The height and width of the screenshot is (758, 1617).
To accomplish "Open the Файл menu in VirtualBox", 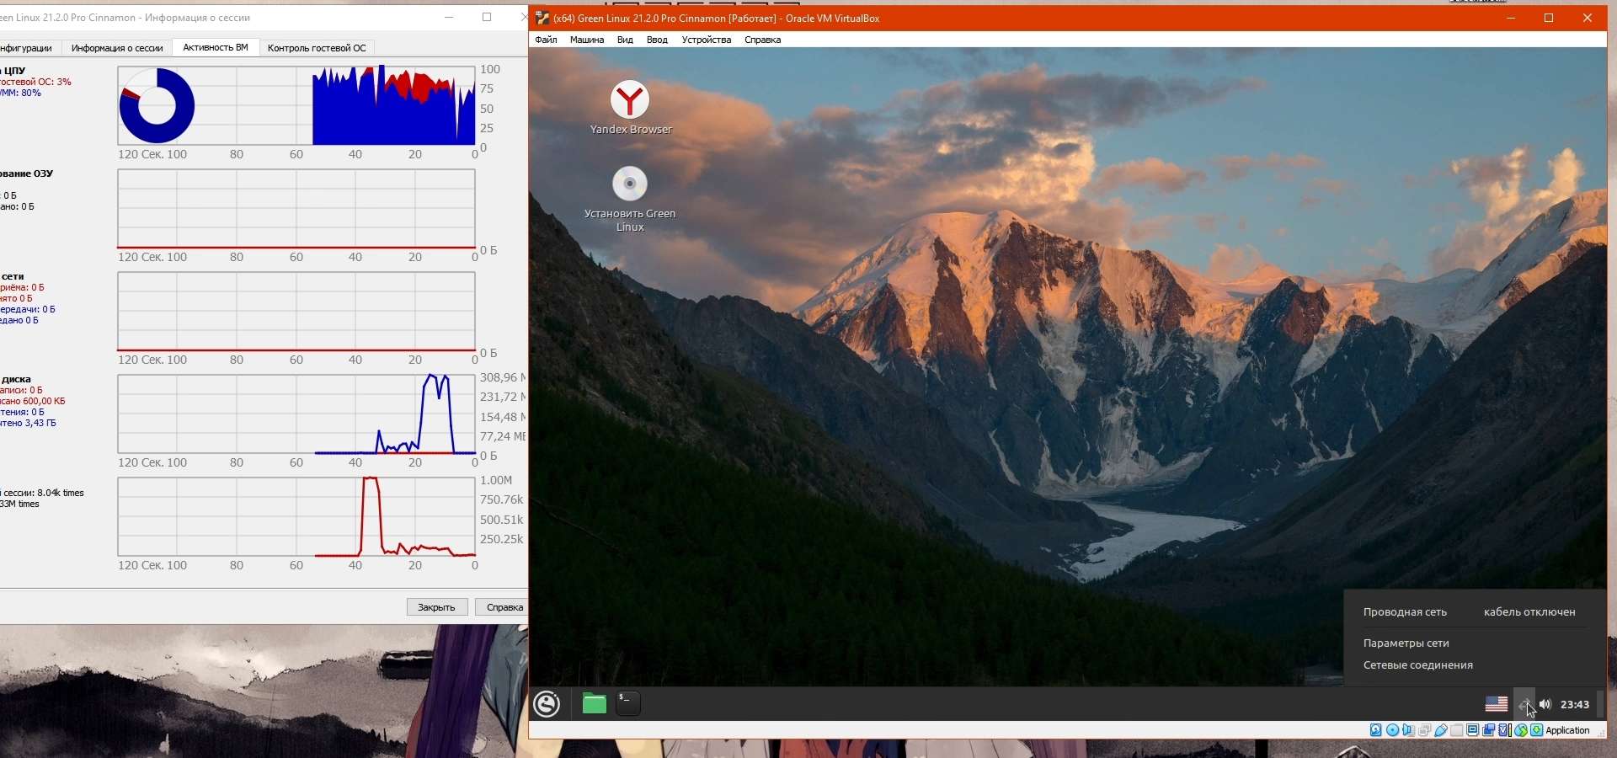I will coord(546,40).
